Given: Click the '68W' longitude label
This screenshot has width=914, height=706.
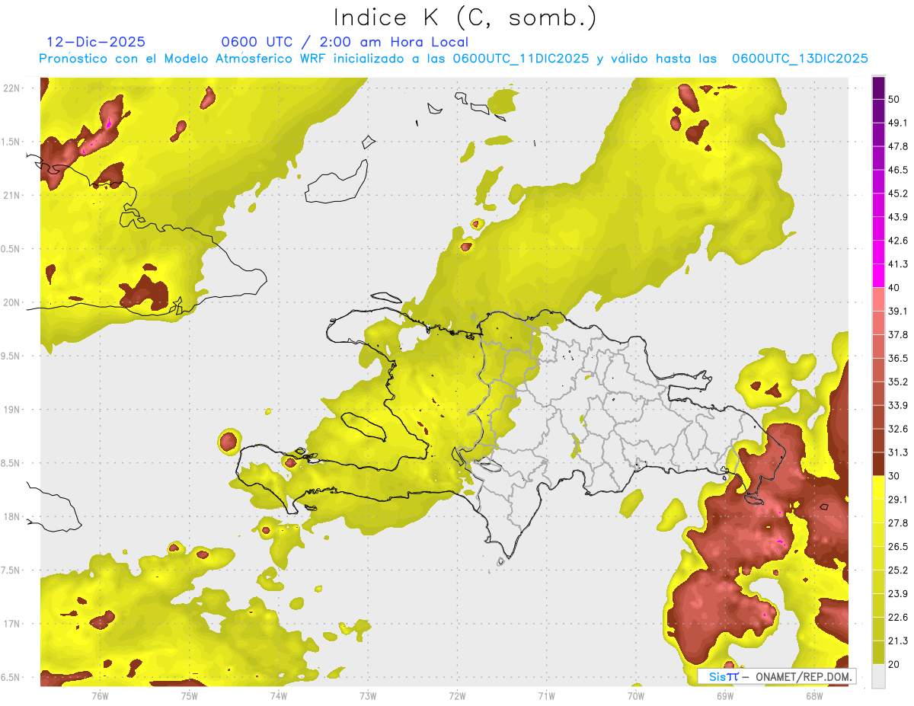Looking at the screenshot, I should click(x=814, y=695).
